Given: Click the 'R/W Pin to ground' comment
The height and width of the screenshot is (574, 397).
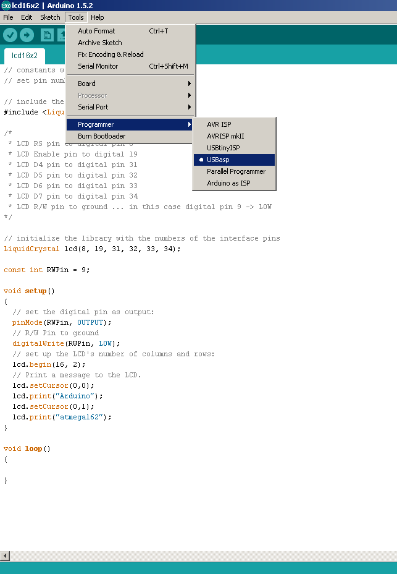Looking at the screenshot, I should [56, 333].
